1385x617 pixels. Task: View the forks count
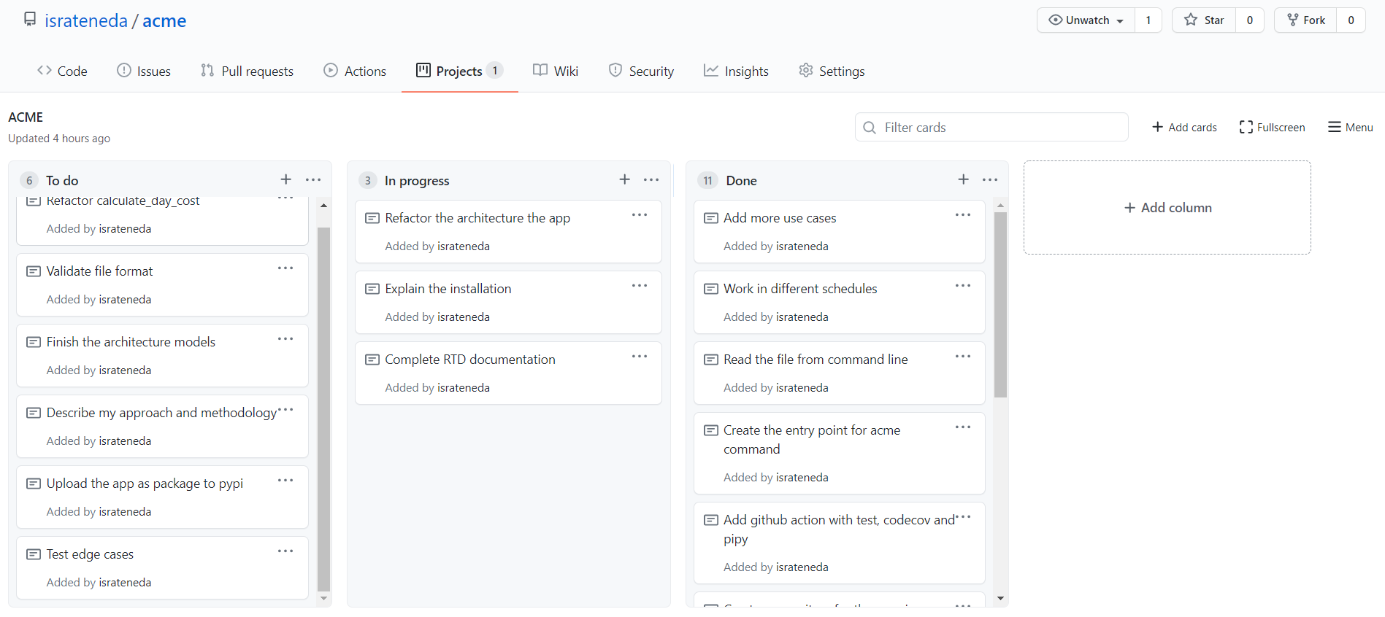coord(1351,20)
